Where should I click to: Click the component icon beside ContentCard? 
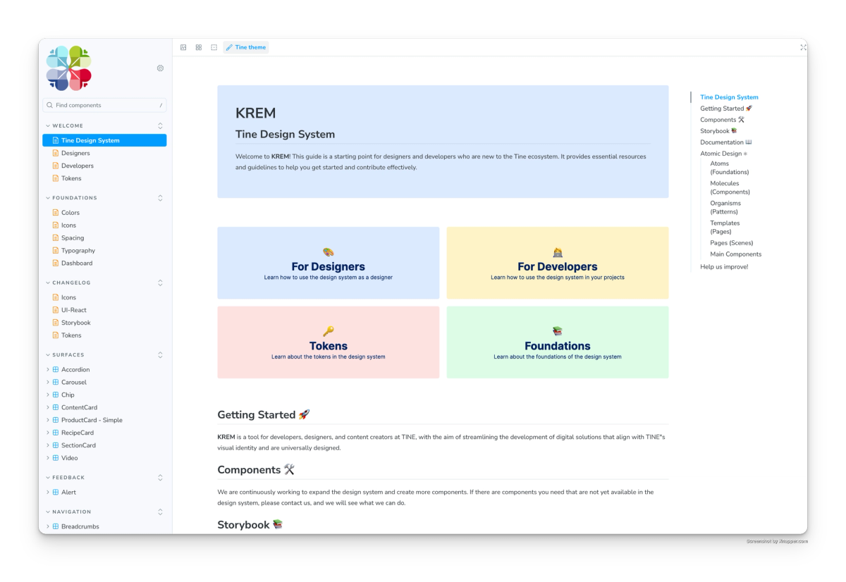(56, 408)
